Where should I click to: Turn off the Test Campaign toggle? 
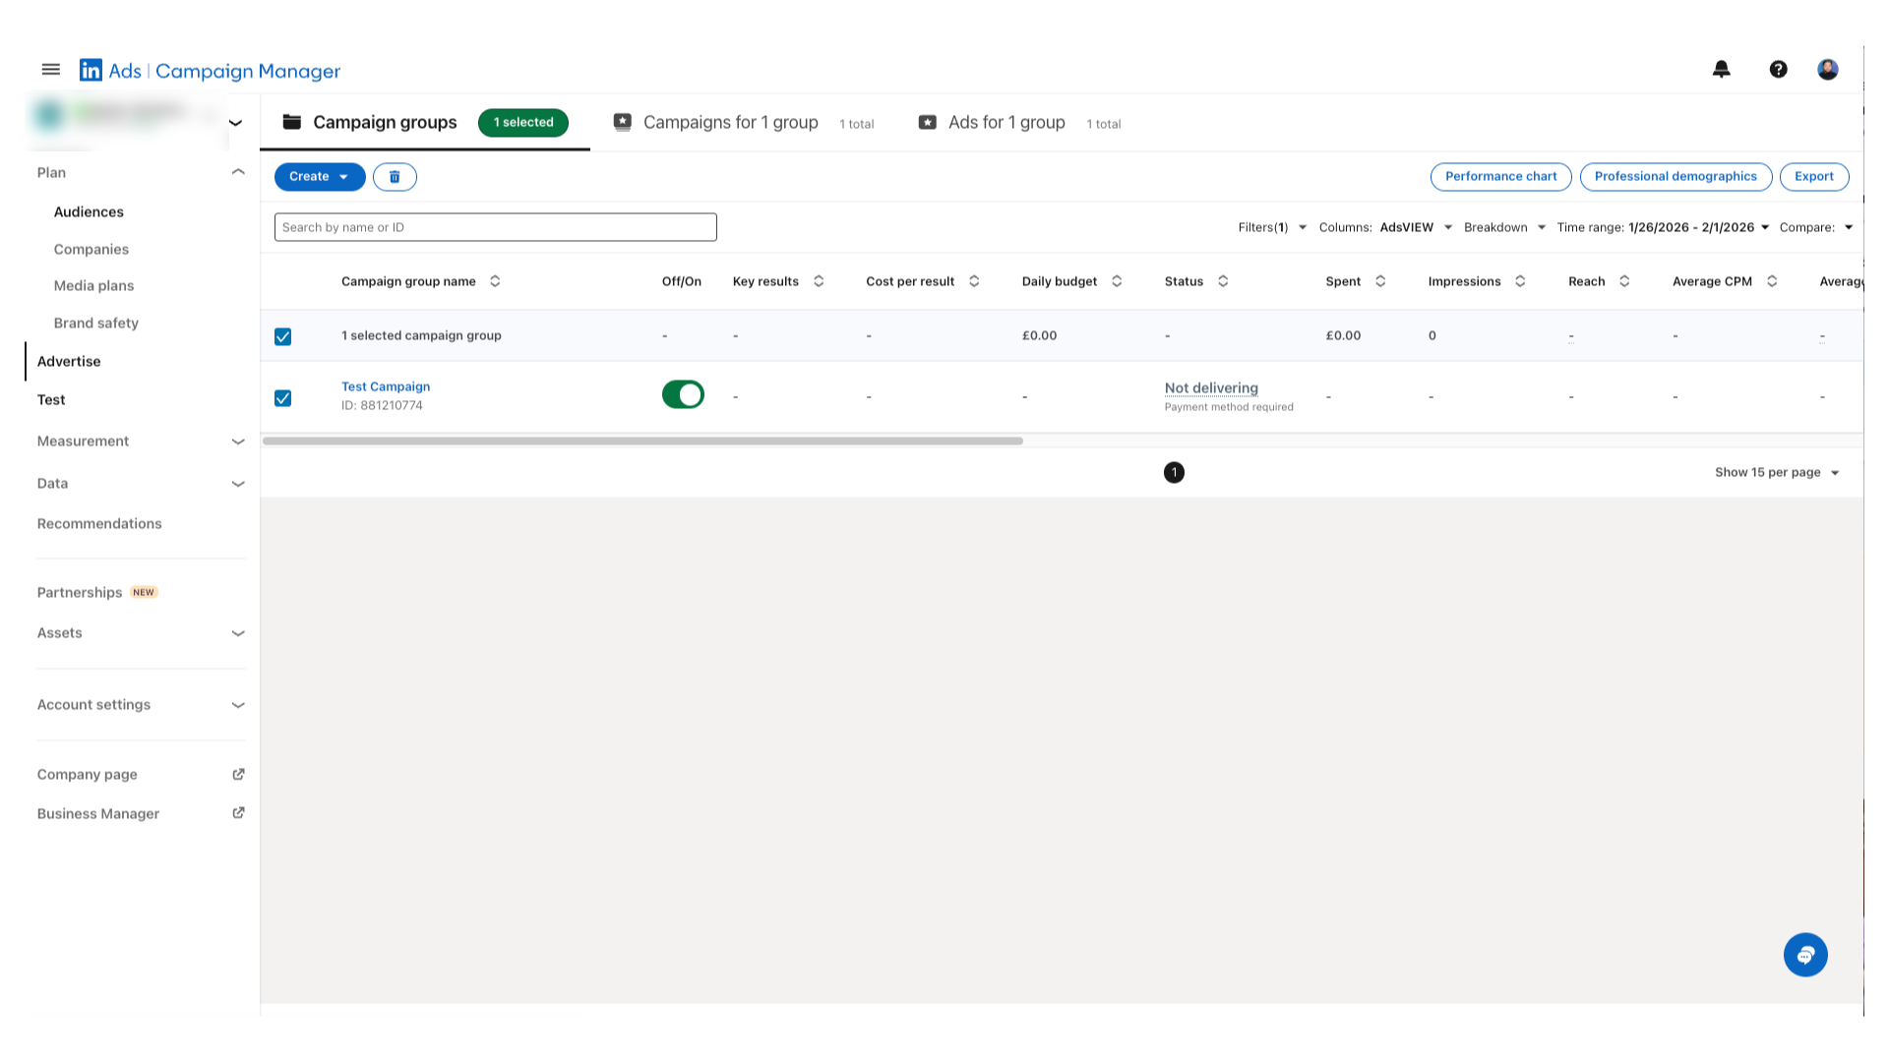(x=683, y=394)
